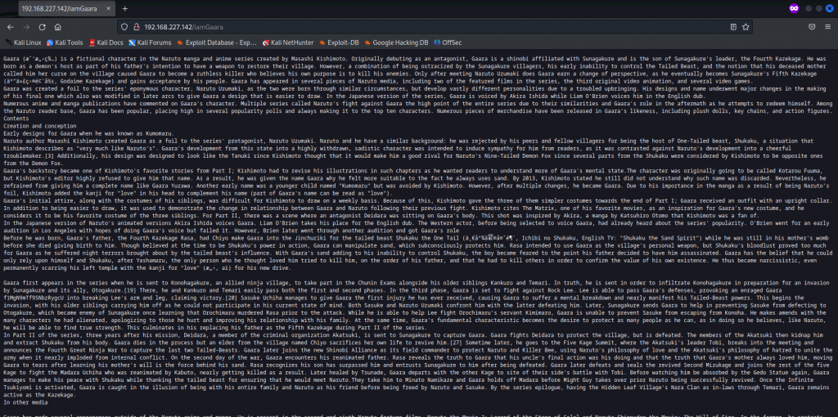Click the greyed-out forward arrow

[26, 27]
